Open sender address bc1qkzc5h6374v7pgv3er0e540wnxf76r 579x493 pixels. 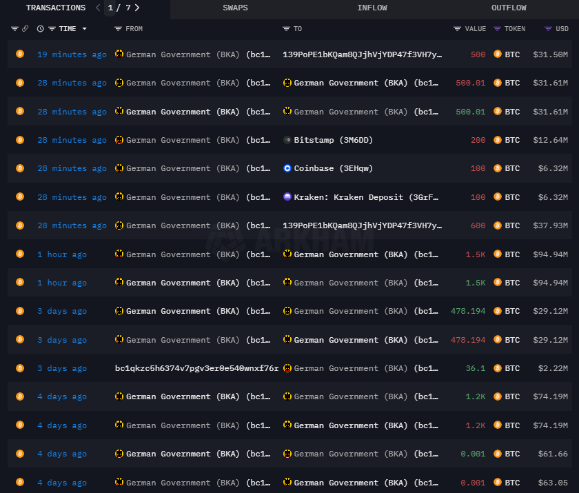coord(196,368)
